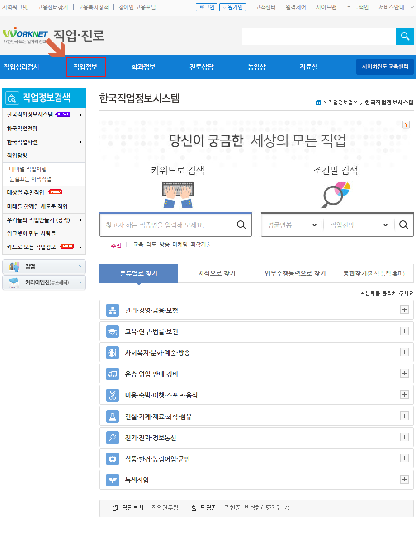Click the 커리어엔진 newsletter icon

tap(14, 283)
